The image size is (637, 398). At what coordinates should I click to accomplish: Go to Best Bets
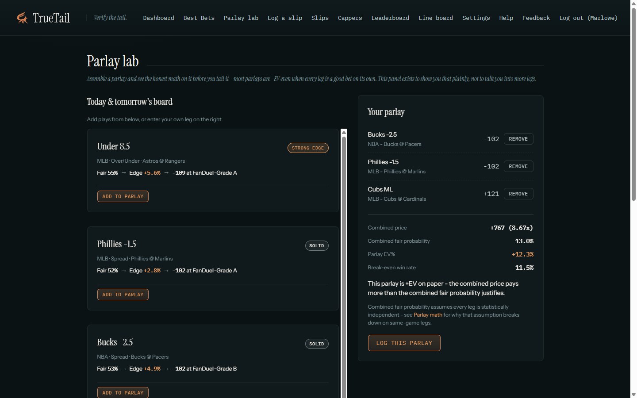[x=199, y=18]
